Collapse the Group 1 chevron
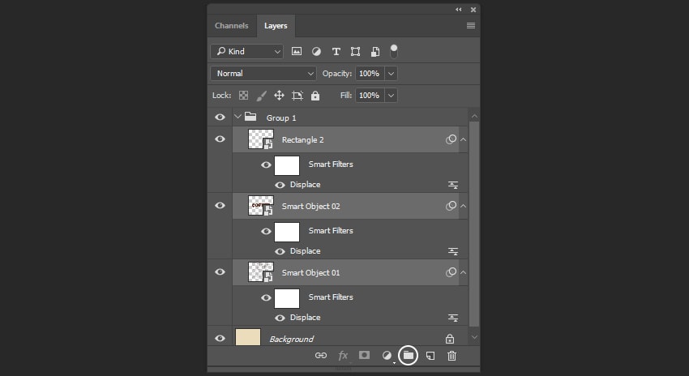 [238, 117]
